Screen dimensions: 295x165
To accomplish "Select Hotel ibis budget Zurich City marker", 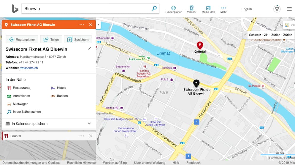I will click(145, 119).
